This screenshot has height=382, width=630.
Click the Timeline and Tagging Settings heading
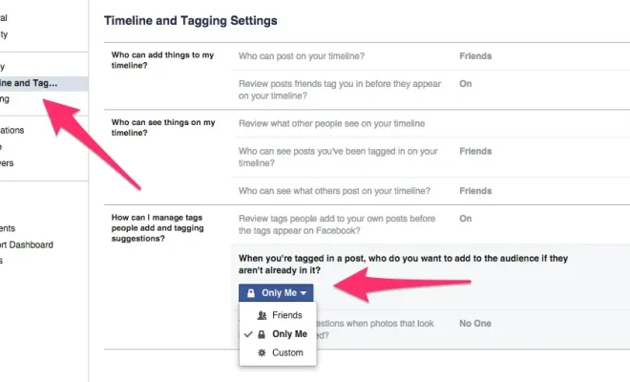coord(191,20)
